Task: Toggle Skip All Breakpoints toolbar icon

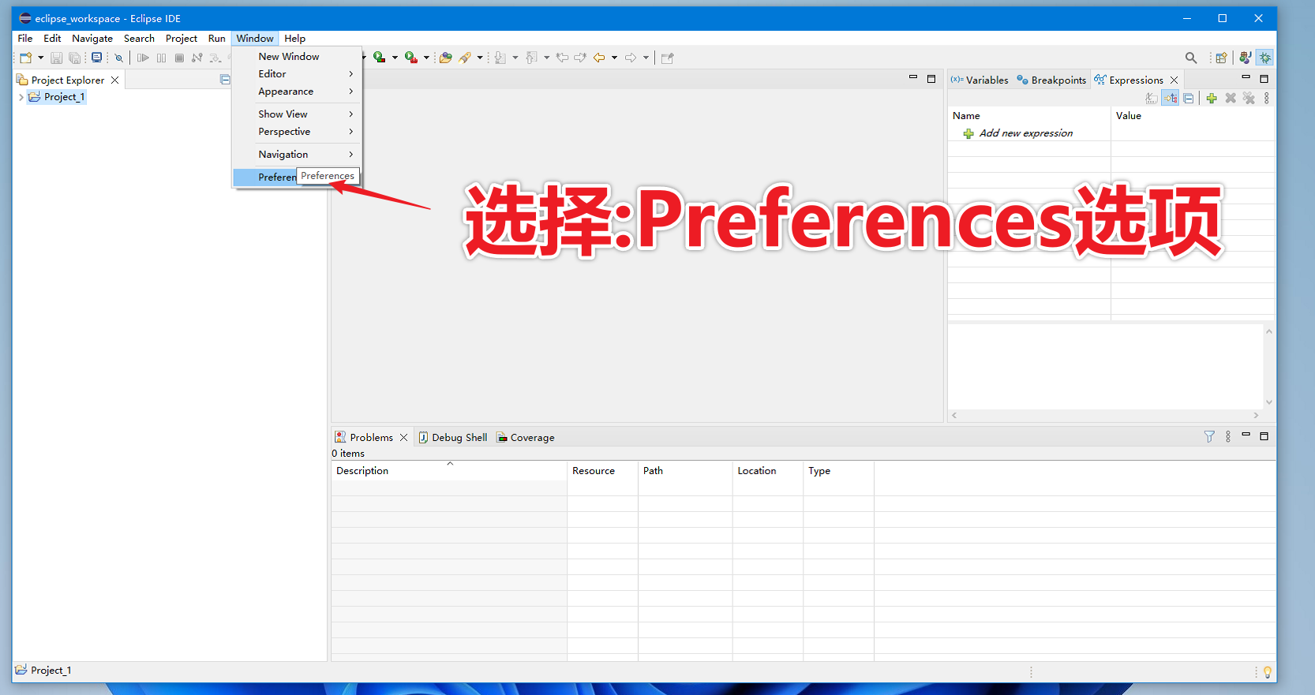Action: (x=119, y=58)
